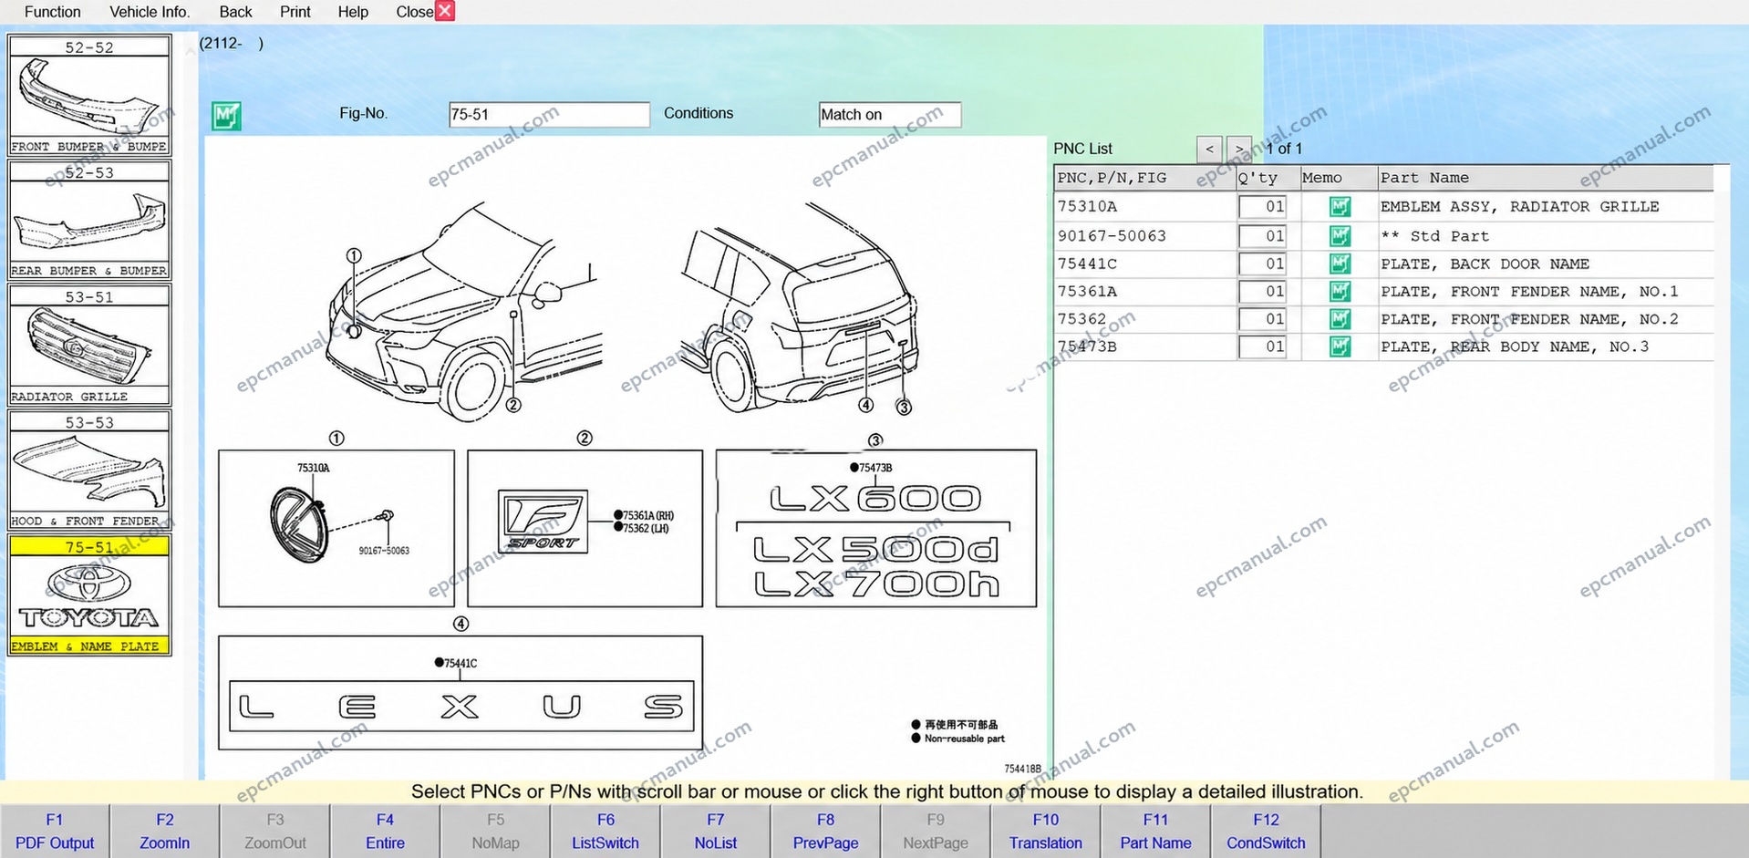The image size is (1749, 858).
Task: Click F11 Part Name button
Action: (1155, 831)
